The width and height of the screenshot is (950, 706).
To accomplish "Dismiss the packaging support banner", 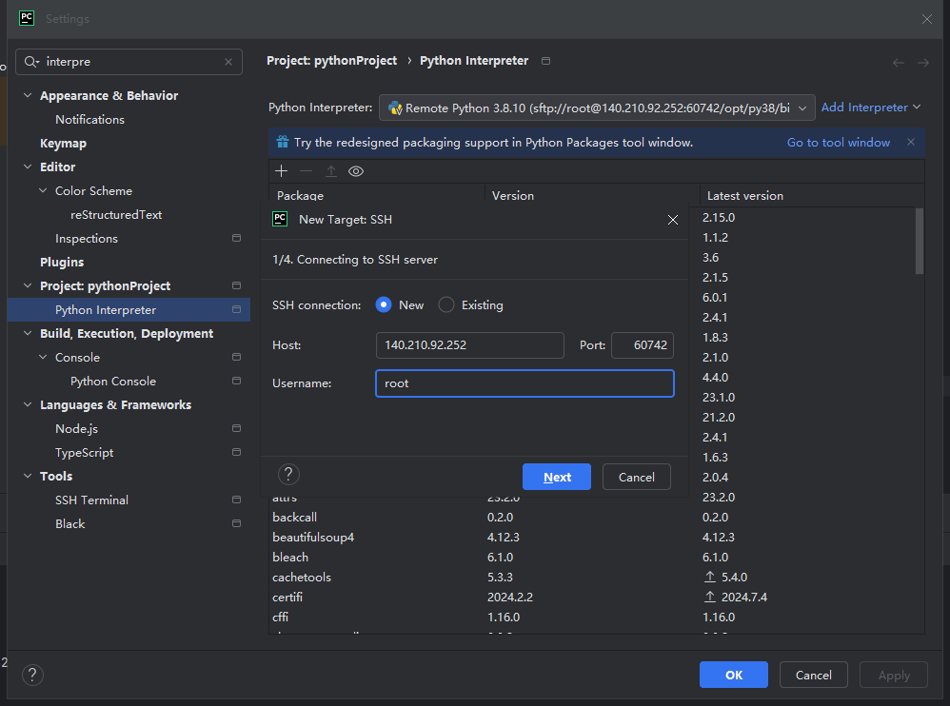I will tap(911, 142).
